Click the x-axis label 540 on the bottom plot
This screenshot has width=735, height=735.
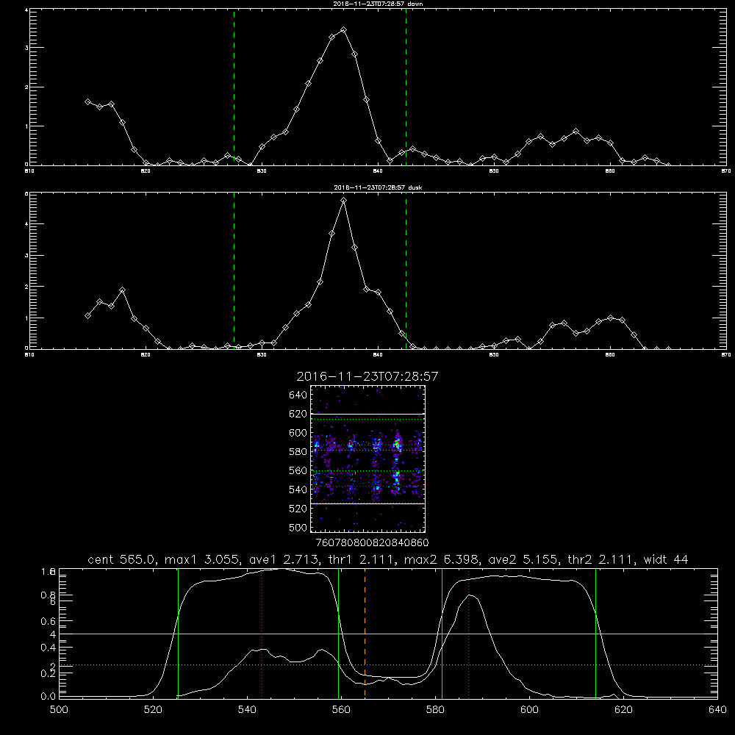(x=247, y=710)
